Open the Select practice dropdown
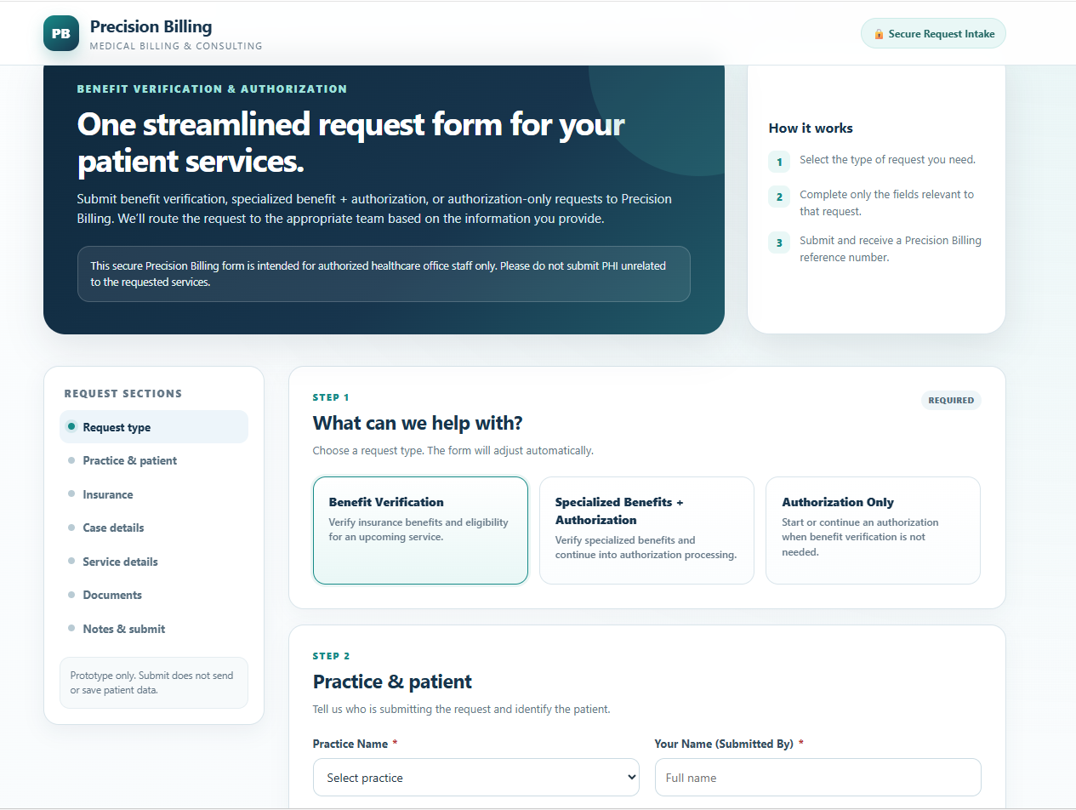The image size is (1076, 810). 476,778
